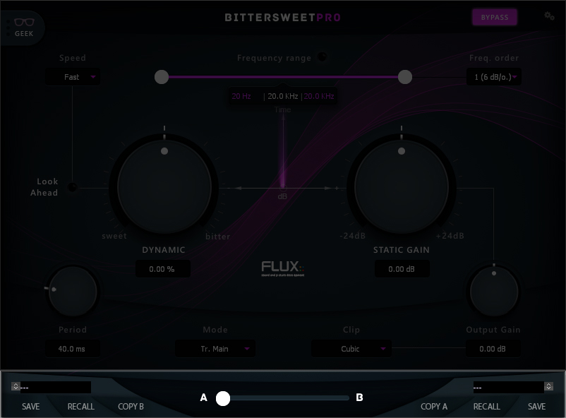Open the Speed dropdown set to Fast
Viewport: 566px width, 418px height.
pyautogui.click(x=72, y=77)
